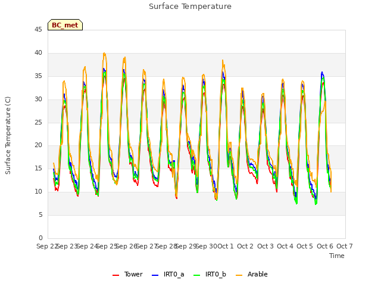Viewport: 381px width, 286px height.
Task: Click the Surface Temperature chart title
Action: click(190, 7)
